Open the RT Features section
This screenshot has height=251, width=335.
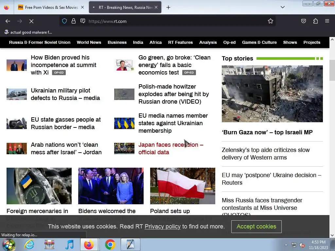[x=180, y=42]
